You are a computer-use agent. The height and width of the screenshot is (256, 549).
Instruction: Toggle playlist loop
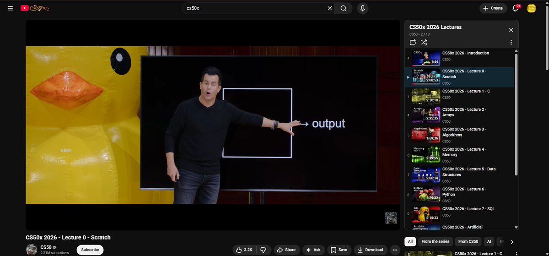413,42
